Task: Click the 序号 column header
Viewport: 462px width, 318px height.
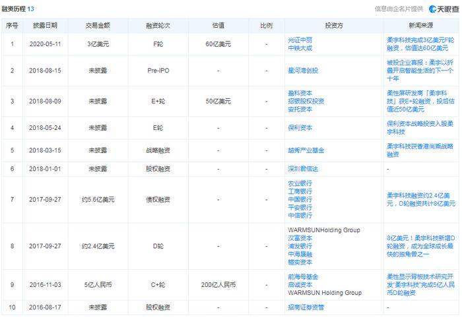Action: tap(12, 26)
